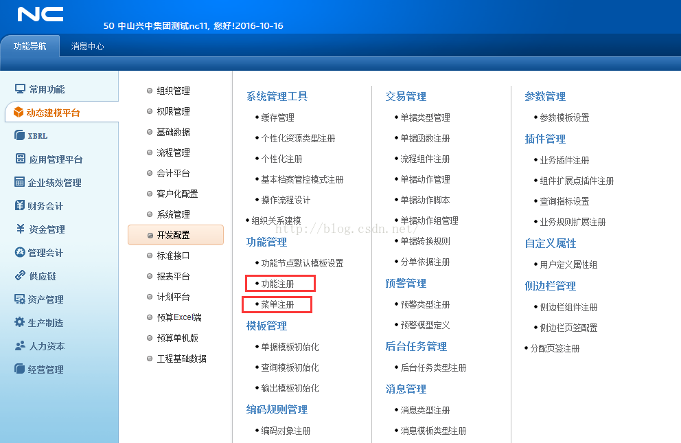Click the 资金管理 yen icon
Image resolution: width=681 pixels, height=443 pixels.
[20, 229]
